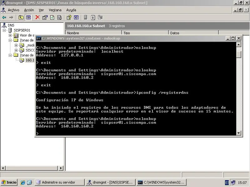Open Help via the question mark icon

point(69,17)
